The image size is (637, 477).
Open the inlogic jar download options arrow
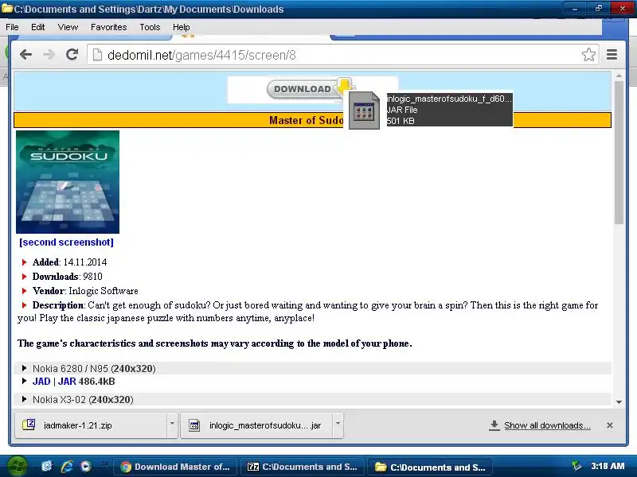[338, 424]
